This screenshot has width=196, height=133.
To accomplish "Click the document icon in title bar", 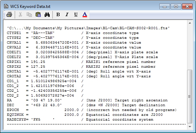I will (6, 6).
